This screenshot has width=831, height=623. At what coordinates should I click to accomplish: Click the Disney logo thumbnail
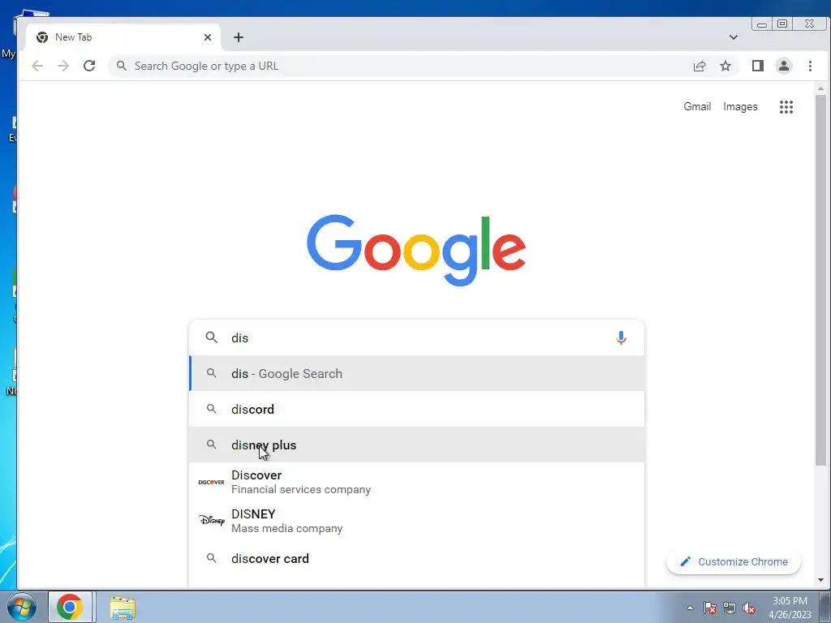coord(212,520)
